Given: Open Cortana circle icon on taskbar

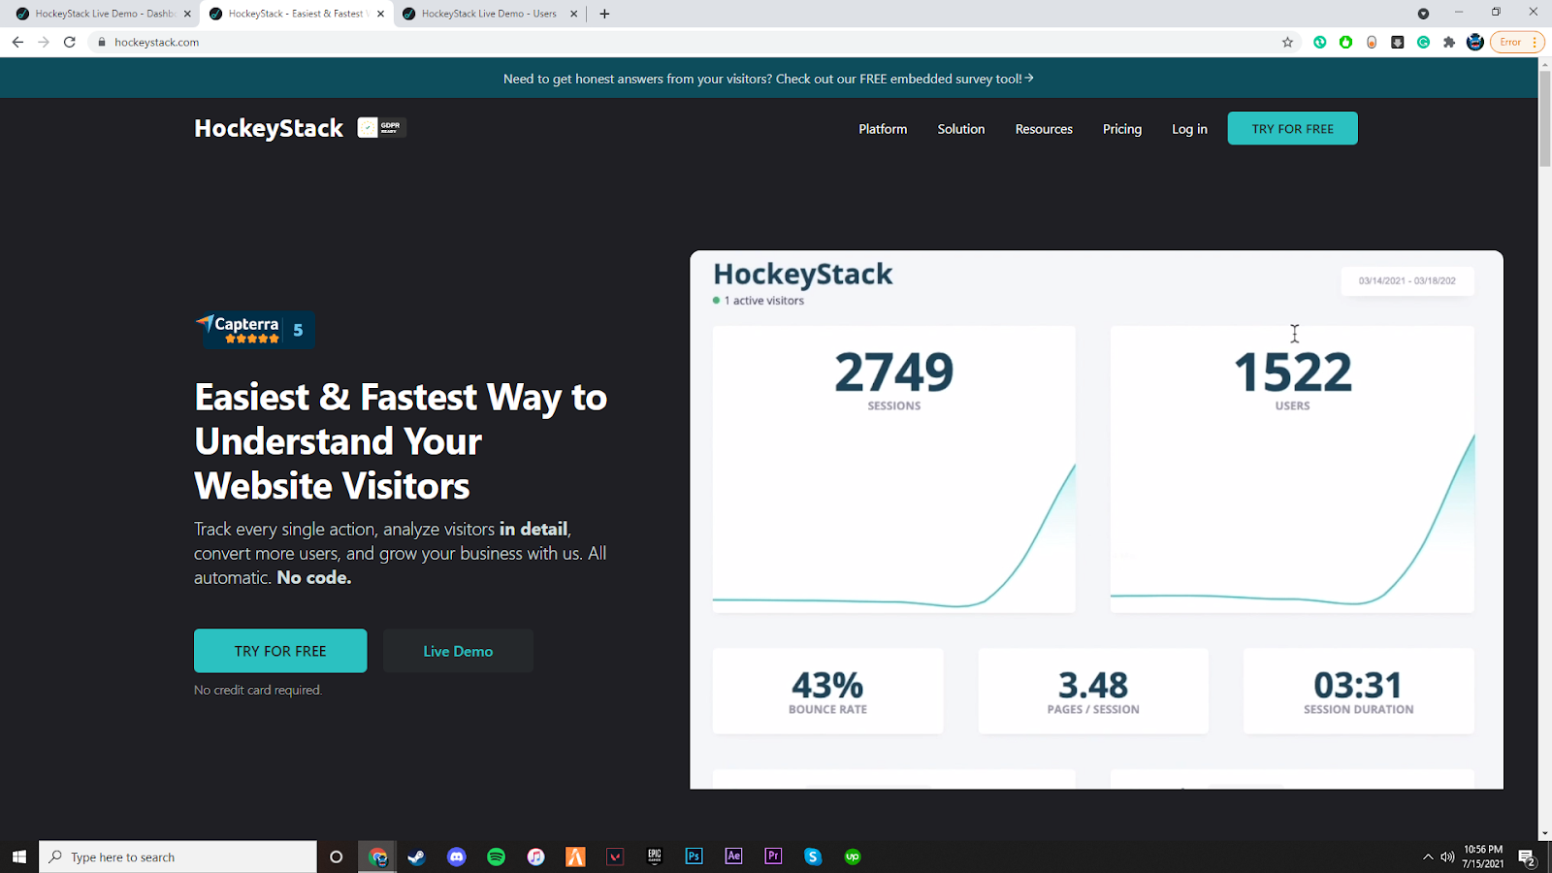Looking at the screenshot, I should point(337,857).
